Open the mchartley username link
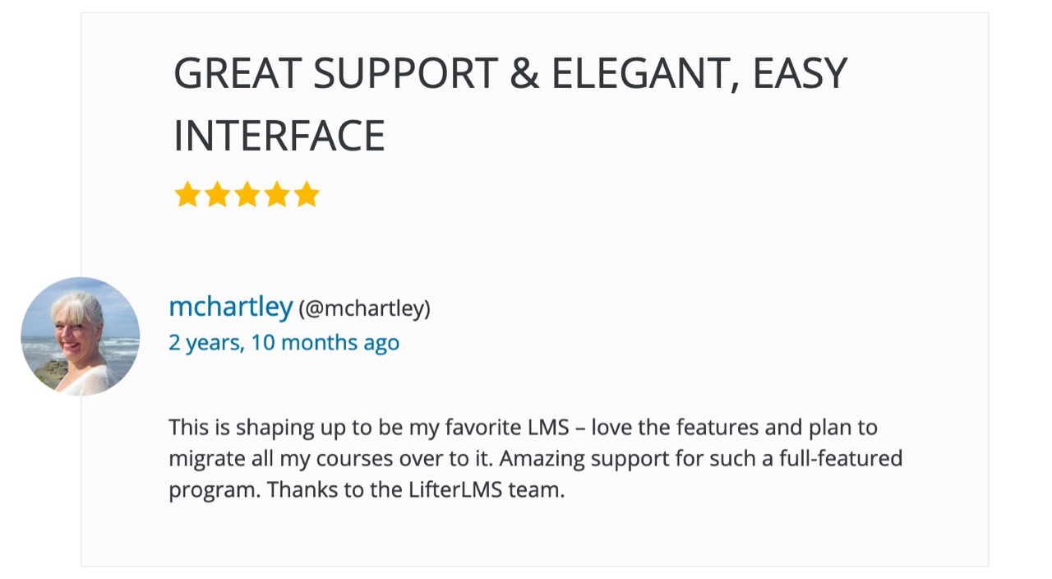1052x579 pixels. pos(231,307)
